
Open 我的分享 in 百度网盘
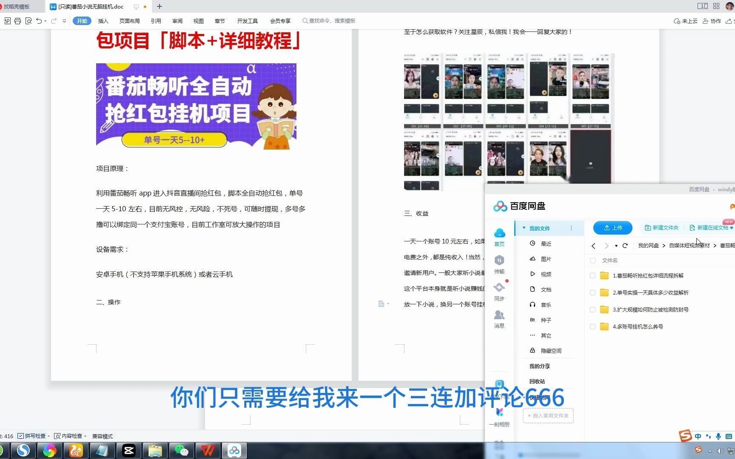tap(539, 366)
